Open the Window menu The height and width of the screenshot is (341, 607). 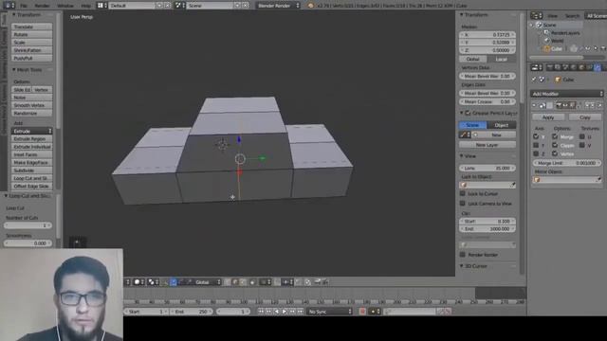point(65,6)
